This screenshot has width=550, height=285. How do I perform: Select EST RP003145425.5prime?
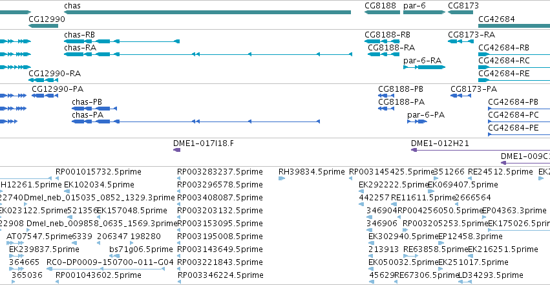pos(392,172)
